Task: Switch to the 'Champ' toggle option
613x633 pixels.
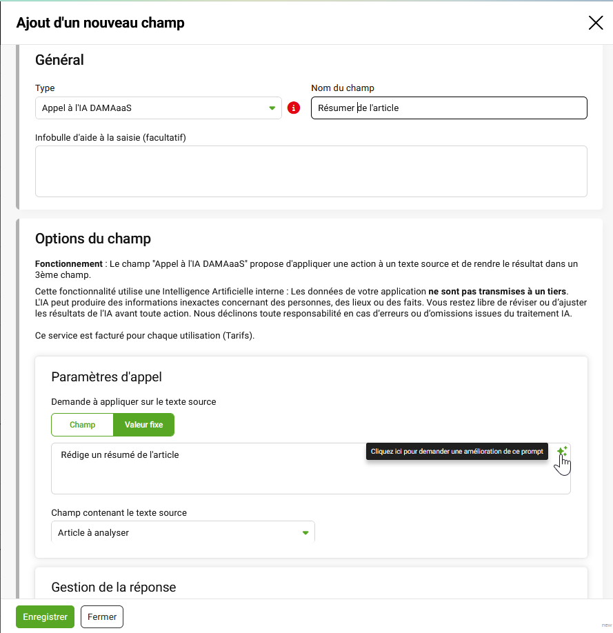Action: [x=82, y=425]
